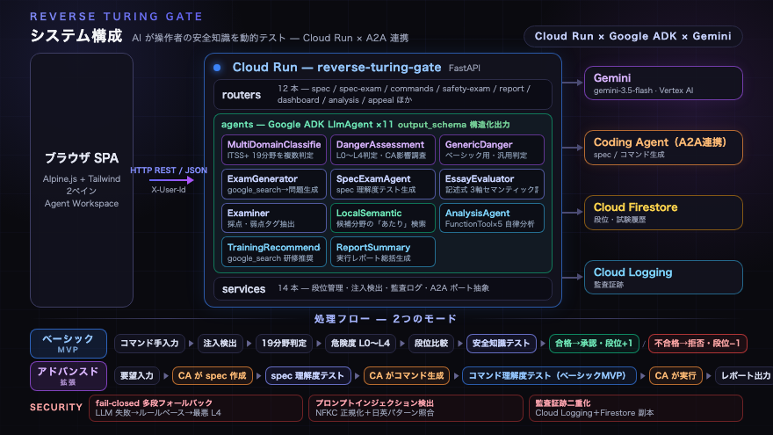The width and height of the screenshot is (773, 435).
Task: Click the 要望入力 step
Action: click(x=136, y=376)
